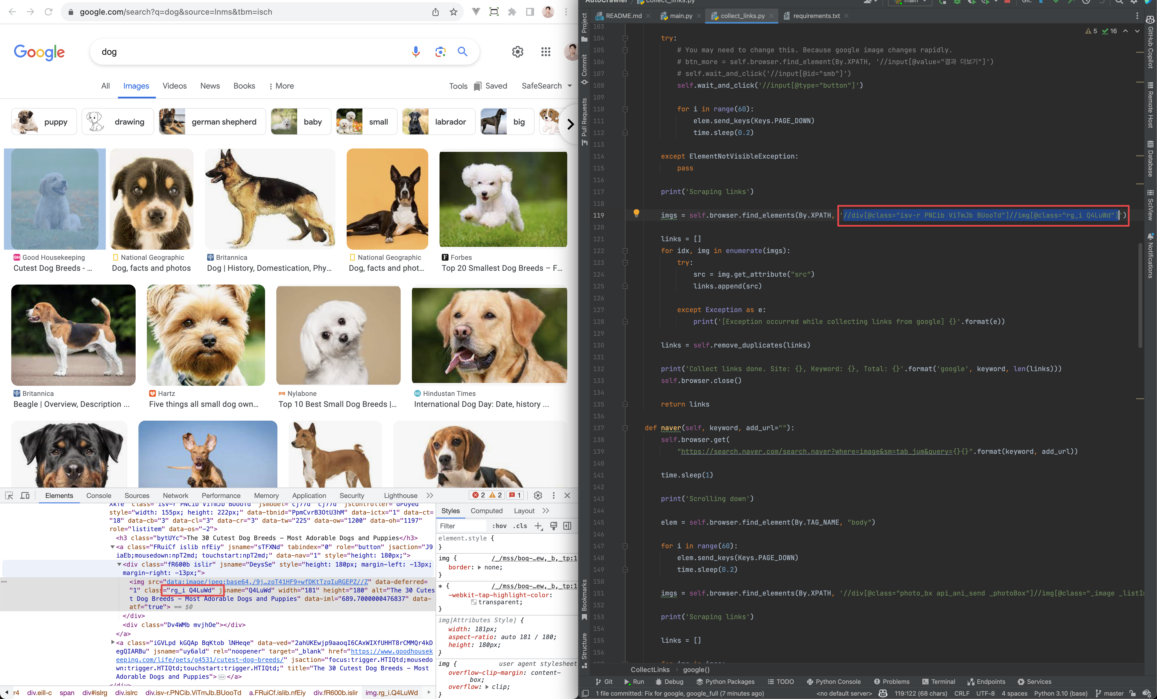Screen dimensions: 1157x699
Task: Click the browser share page icon
Action: point(436,12)
